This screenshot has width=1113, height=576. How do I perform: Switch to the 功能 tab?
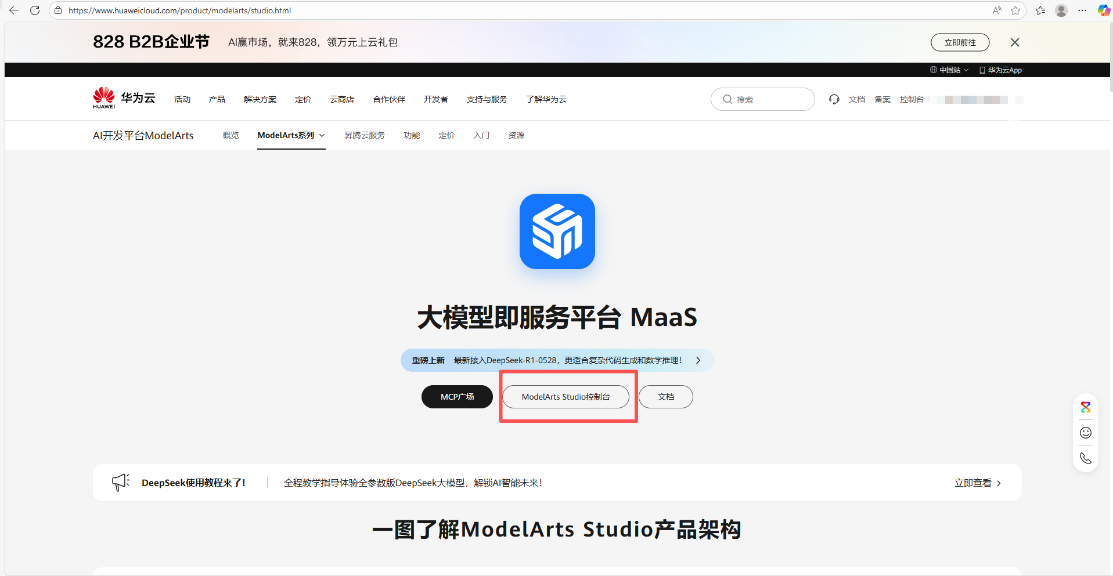[x=412, y=135]
